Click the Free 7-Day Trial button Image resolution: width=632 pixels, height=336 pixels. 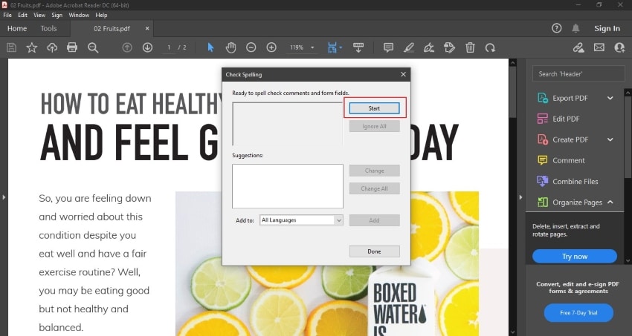coord(578,313)
